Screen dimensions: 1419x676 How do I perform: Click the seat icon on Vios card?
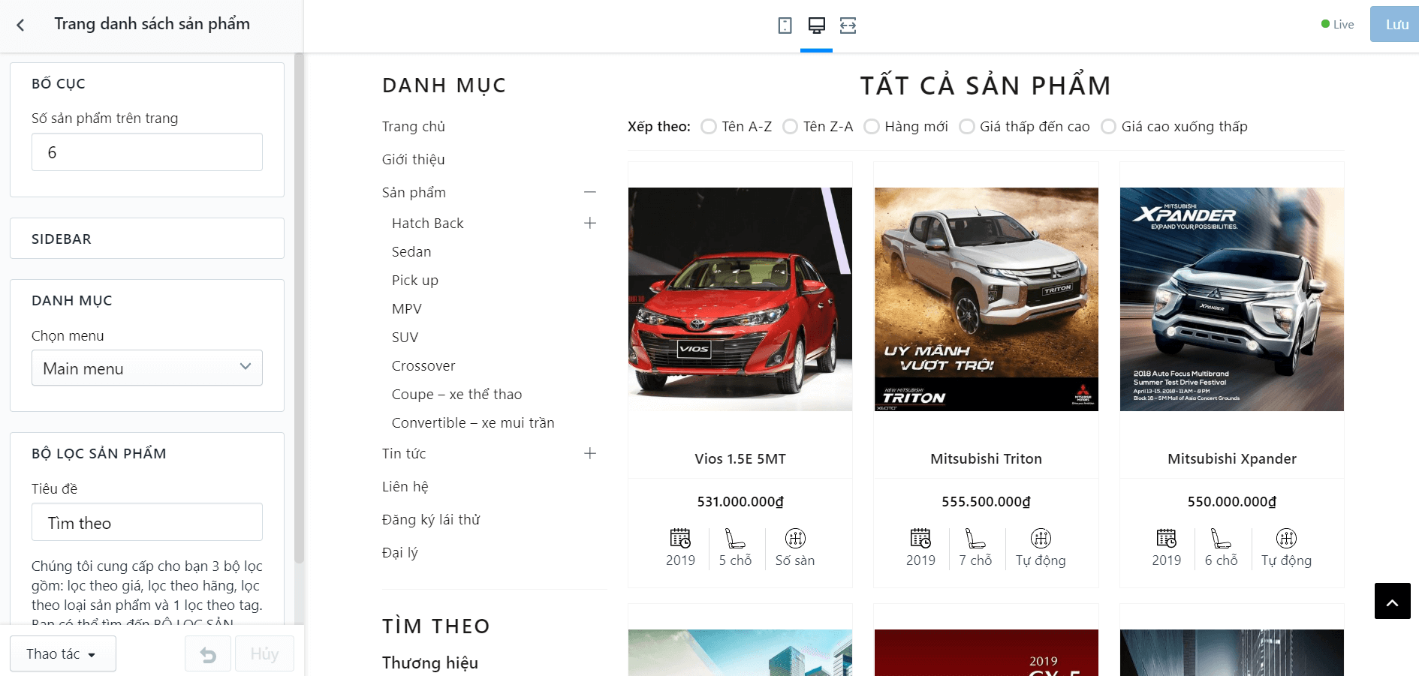pyautogui.click(x=735, y=538)
